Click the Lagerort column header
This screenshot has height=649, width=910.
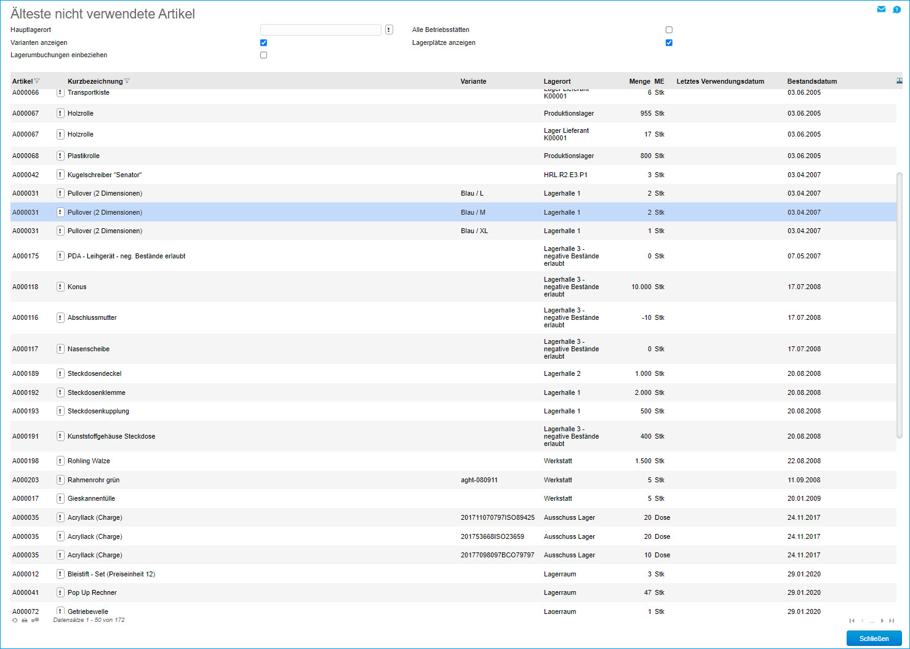click(x=557, y=81)
